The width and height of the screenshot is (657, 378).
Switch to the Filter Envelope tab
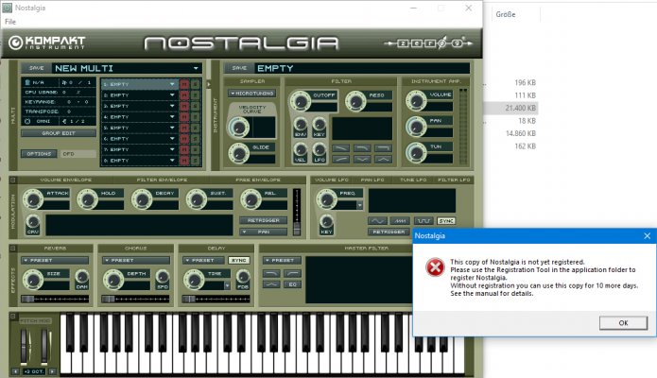[162, 180]
